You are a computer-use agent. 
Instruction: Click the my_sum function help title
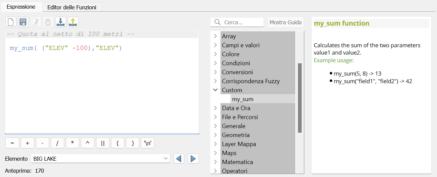pos(342,23)
